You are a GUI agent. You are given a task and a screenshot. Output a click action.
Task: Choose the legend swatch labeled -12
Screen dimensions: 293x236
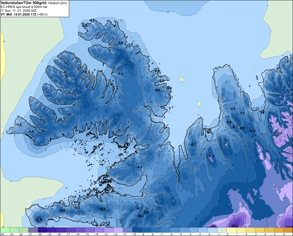click(x=118, y=230)
